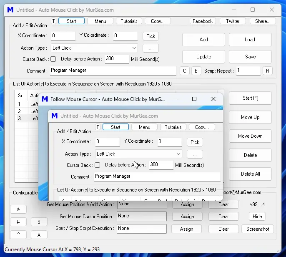Click Move Down button
The image size is (286, 257).
(x=250, y=136)
